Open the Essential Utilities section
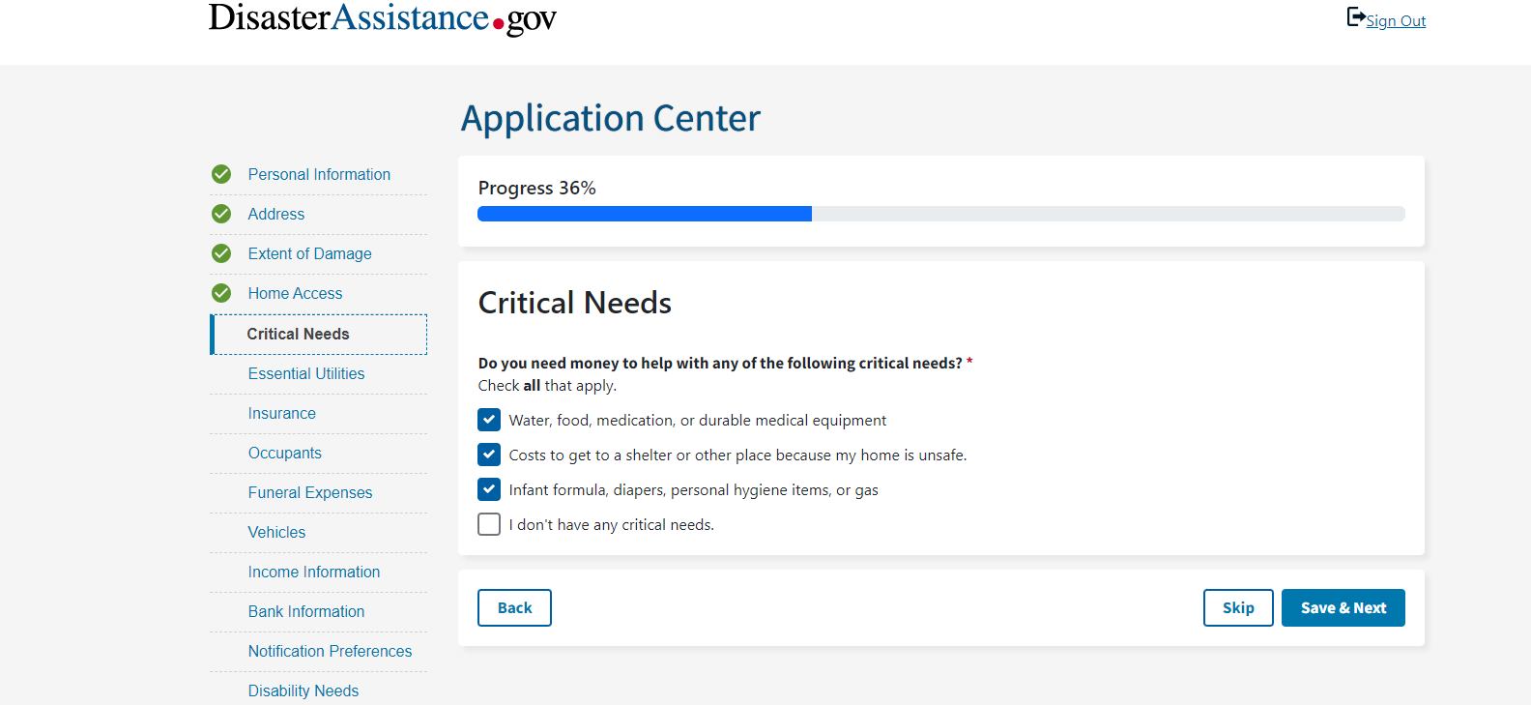This screenshot has height=705, width=1531. click(x=306, y=373)
